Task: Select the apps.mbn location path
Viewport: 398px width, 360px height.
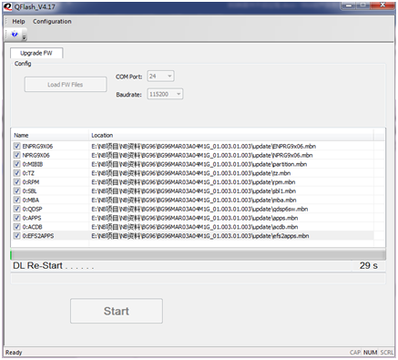Action: (x=195, y=218)
